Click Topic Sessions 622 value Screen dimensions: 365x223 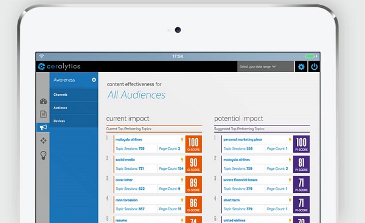tap(142, 188)
